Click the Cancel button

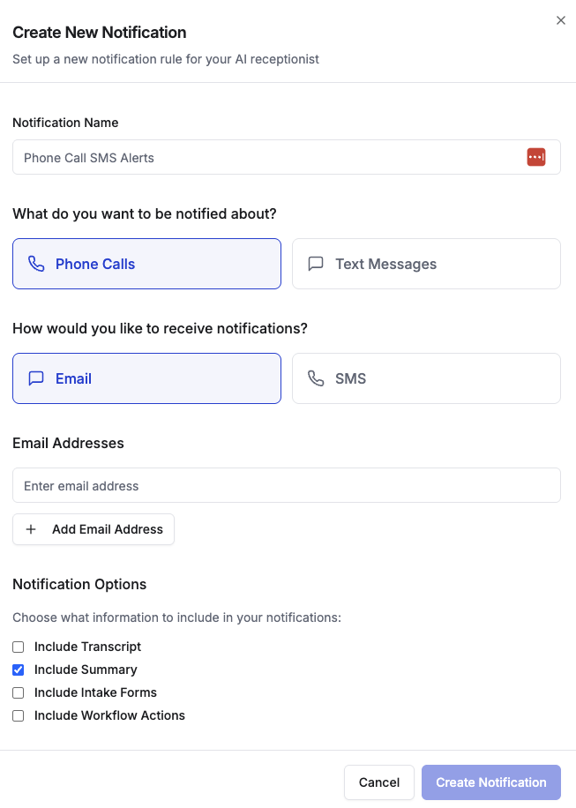379,782
